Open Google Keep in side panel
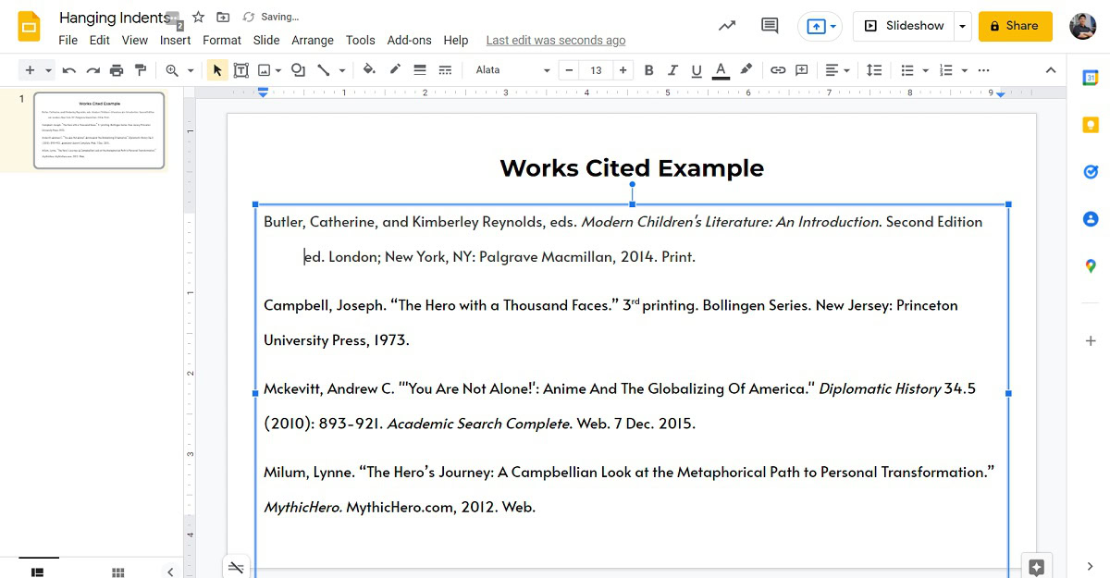The image size is (1110, 578). click(1090, 125)
